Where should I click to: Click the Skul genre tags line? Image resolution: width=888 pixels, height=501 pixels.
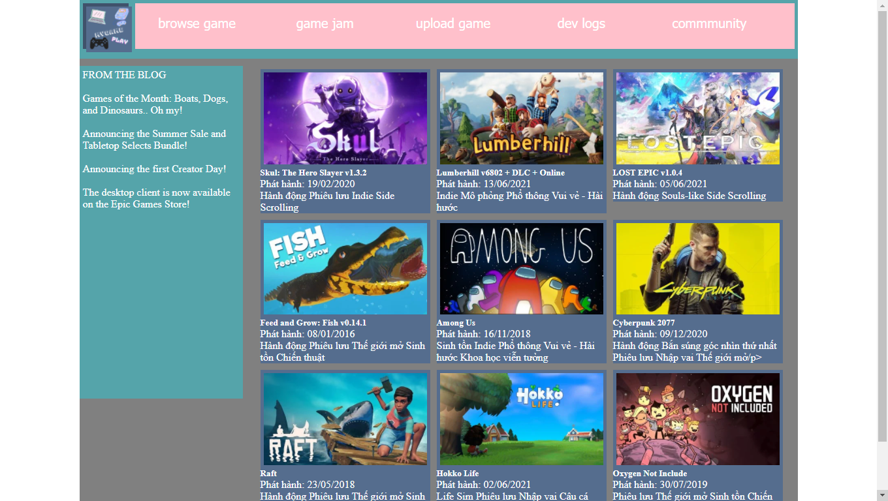(327, 202)
